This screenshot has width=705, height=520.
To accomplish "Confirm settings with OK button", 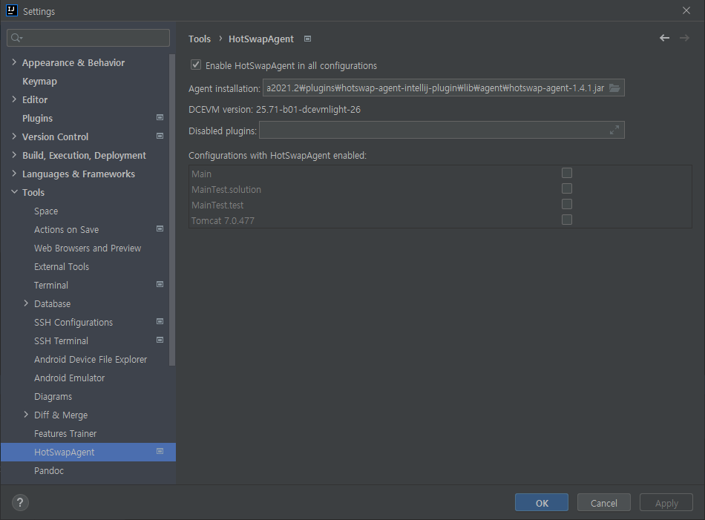I will pyautogui.click(x=541, y=503).
